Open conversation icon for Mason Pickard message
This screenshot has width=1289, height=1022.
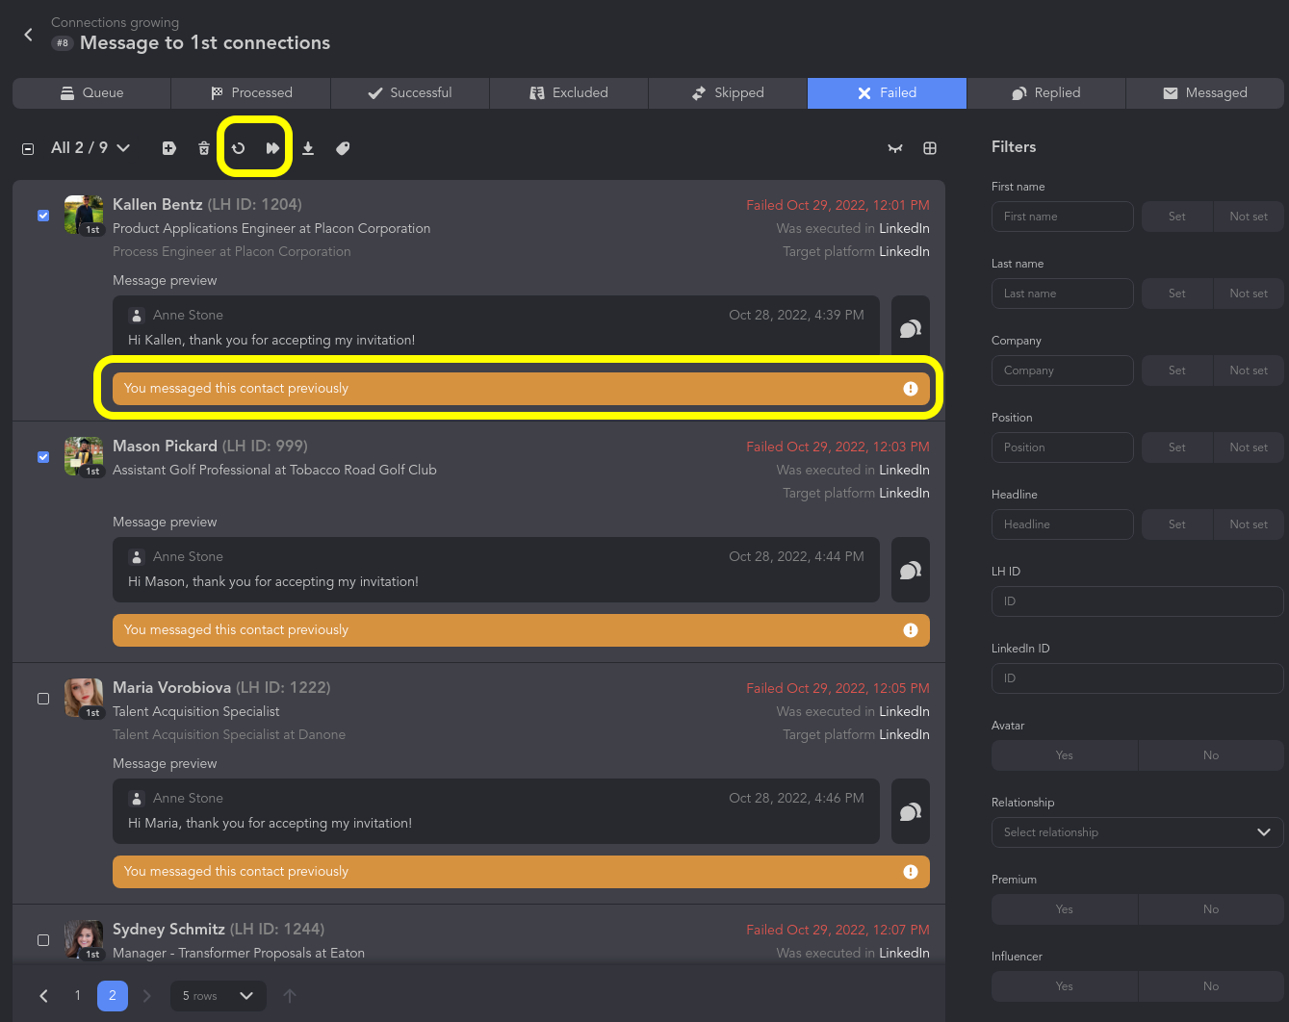point(911,570)
